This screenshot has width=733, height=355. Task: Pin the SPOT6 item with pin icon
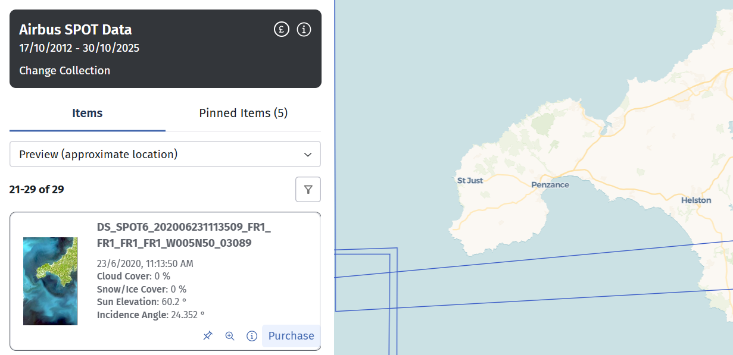click(207, 336)
